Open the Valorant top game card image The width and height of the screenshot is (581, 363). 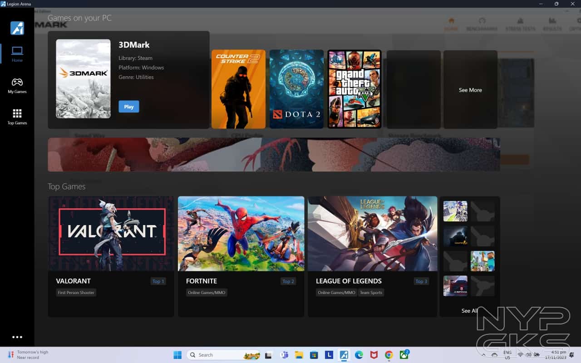[x=111, y=234]
